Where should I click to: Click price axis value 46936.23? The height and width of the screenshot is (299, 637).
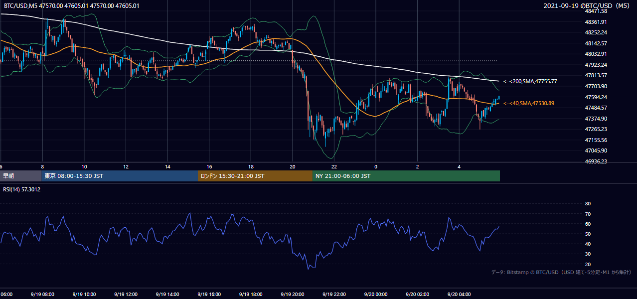click(x=596, y=161)
